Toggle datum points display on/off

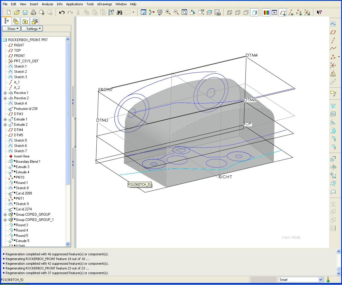click(x=299, y=12)
